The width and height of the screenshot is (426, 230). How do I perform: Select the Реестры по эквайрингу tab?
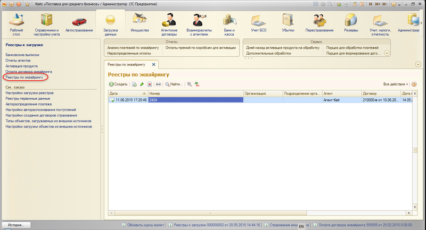(127, 64)
